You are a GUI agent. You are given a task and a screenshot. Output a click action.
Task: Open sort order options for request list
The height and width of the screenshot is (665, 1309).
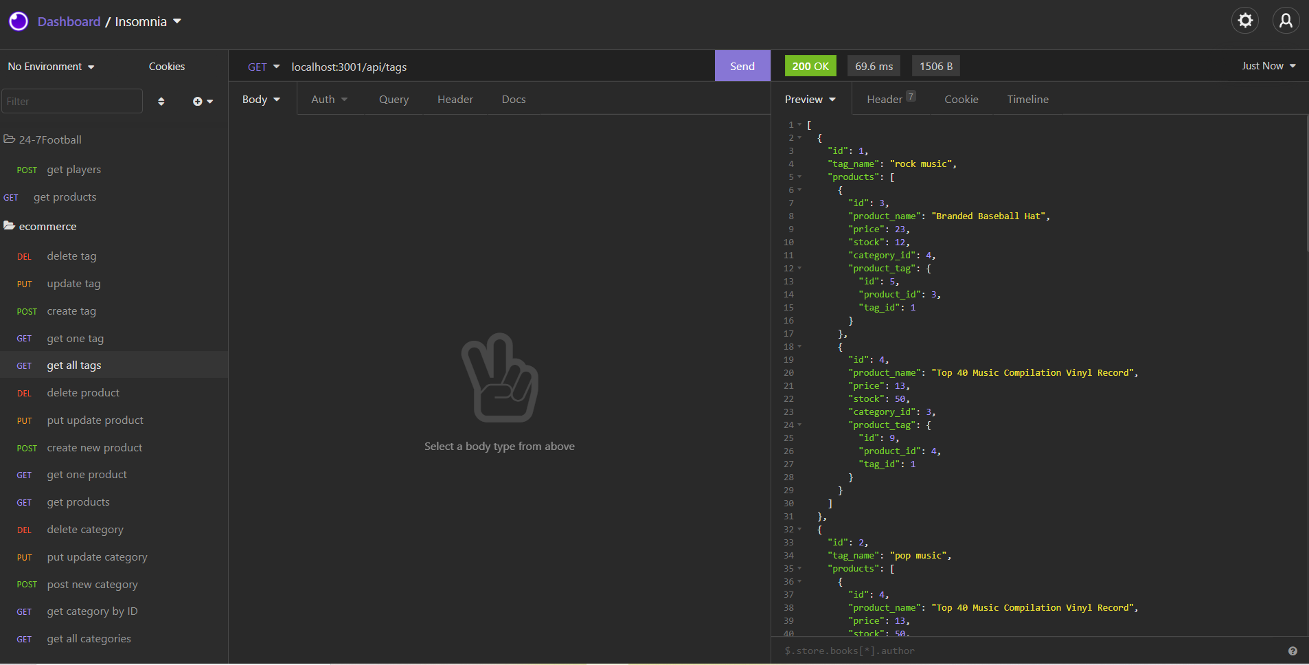(x=162, y=101)
